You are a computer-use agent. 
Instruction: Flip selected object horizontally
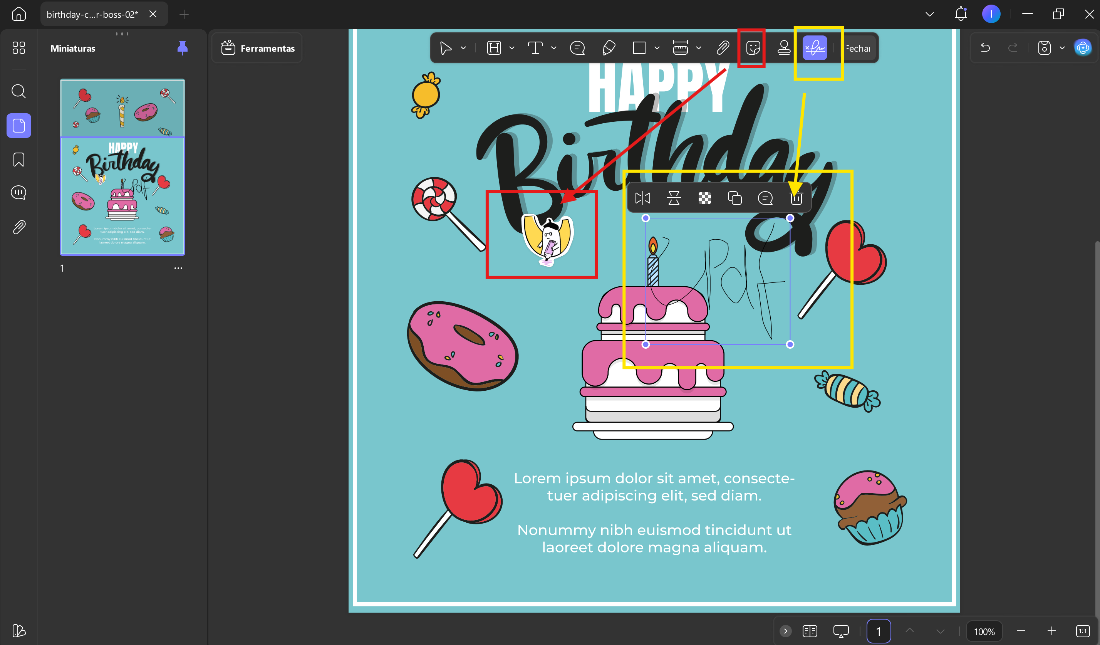coord(642,198)
